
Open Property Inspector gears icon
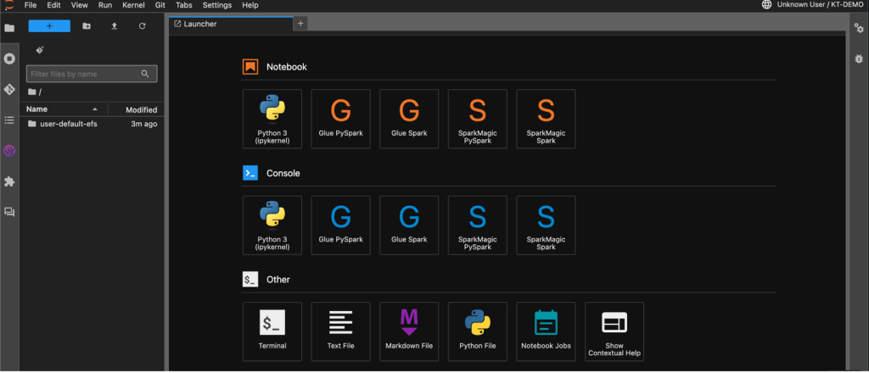click(x=859, y=28)
